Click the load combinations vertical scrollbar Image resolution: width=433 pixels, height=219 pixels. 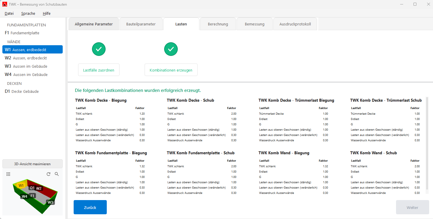tap(427, 143)
